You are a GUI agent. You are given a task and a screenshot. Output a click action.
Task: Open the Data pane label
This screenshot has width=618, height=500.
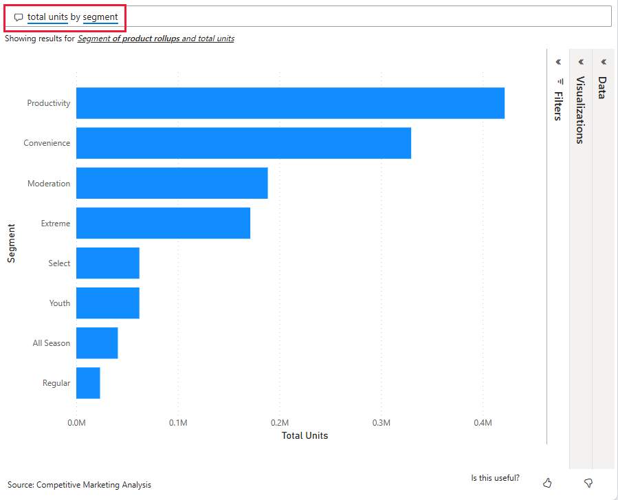click(602, 87)
